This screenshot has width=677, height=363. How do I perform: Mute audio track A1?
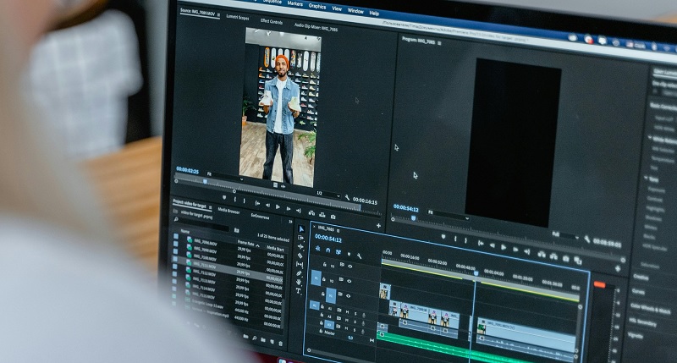pos(348,311)
